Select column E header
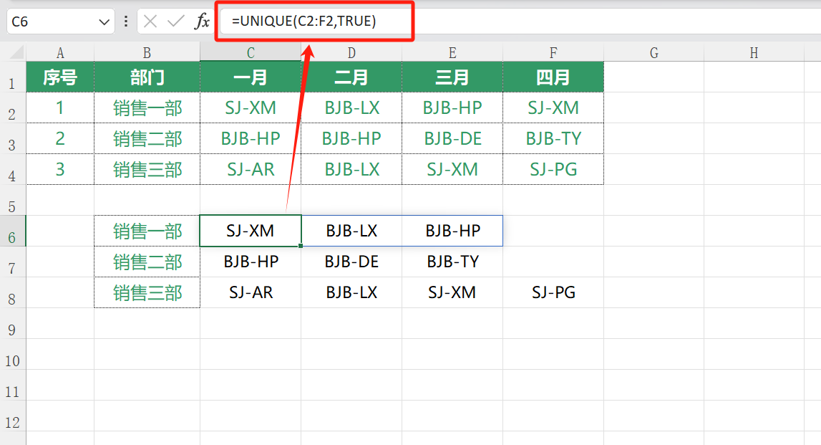 tap(452, 52)
